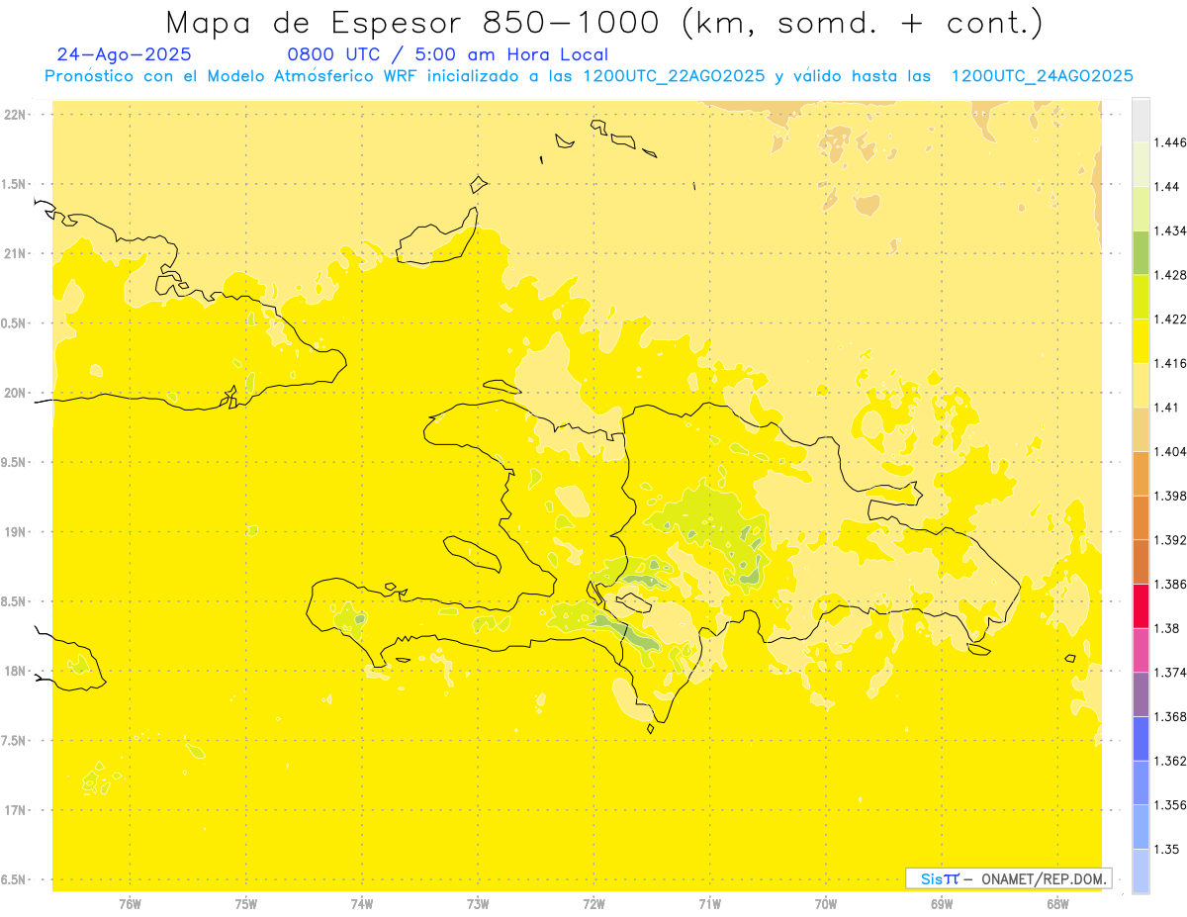Click the 'Sisπ – ONAMET/REP.DOM.' logo box
This screenshot has height=917, width=1187.
coord(1009,878)
